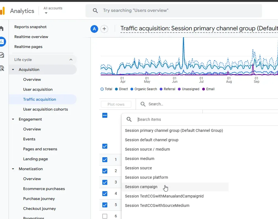Open User acquisition cohorts report

click(x=46, y=109)
